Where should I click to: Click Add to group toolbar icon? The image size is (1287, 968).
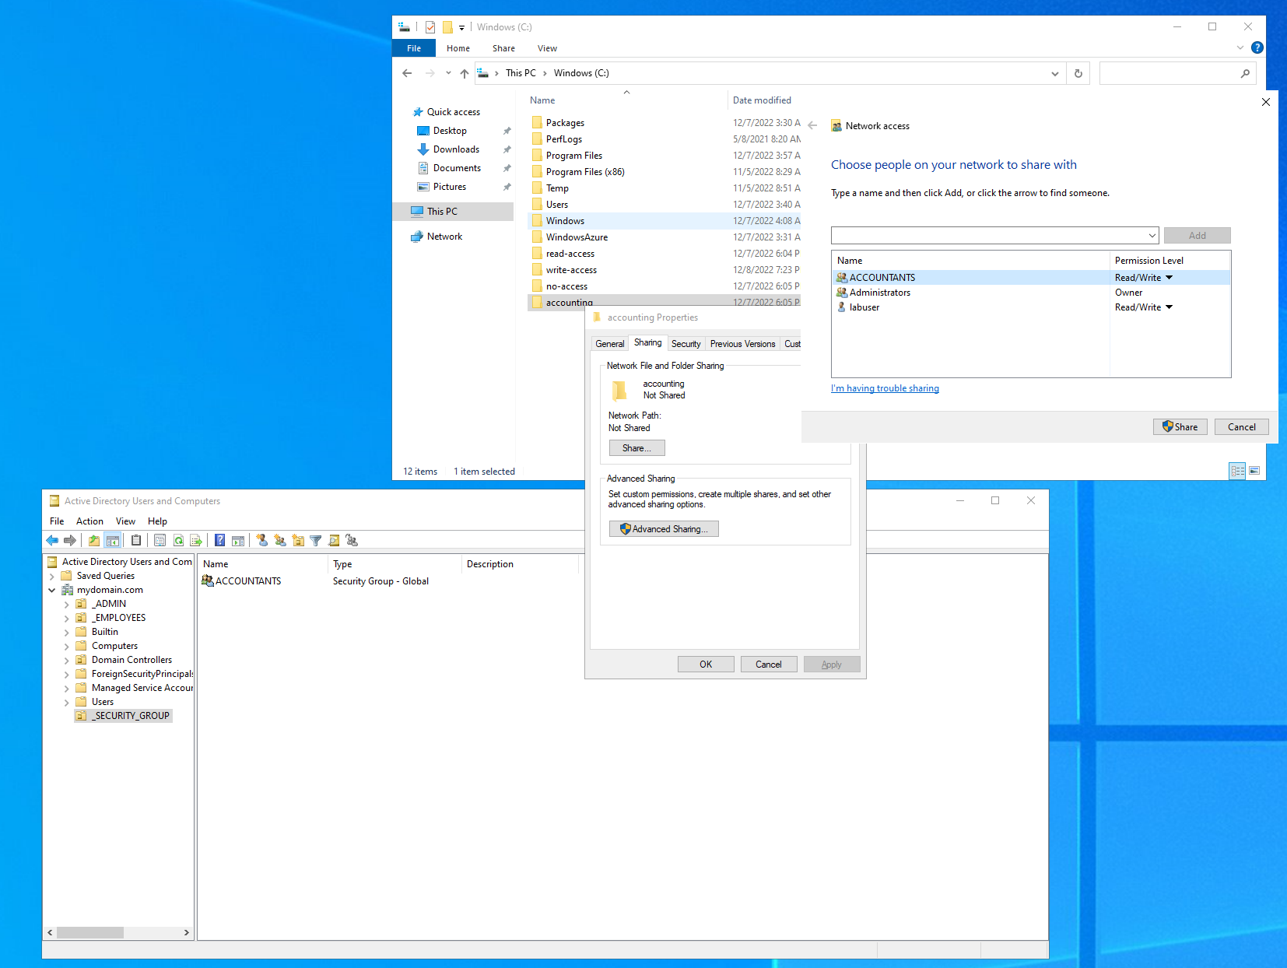[352, 540]
